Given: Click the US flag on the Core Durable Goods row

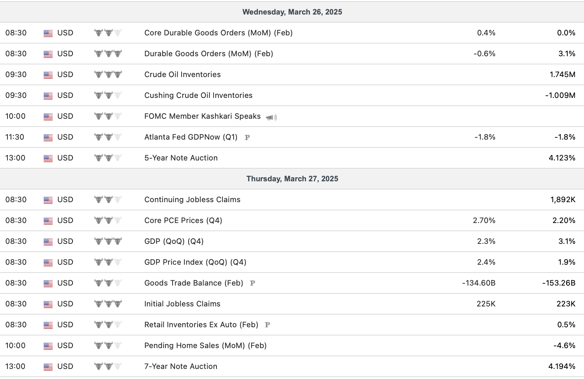Looking at the screenshot, I should tap(48, 33).
